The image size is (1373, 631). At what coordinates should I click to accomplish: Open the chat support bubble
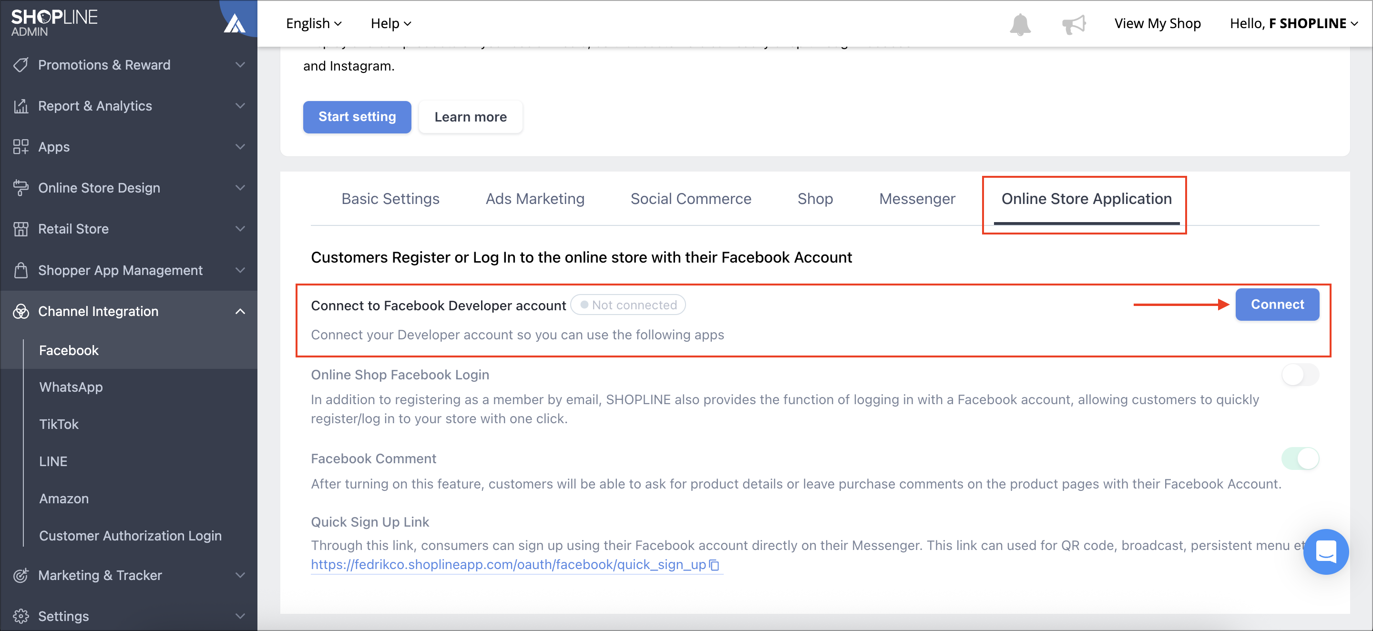coord(1325,551)
